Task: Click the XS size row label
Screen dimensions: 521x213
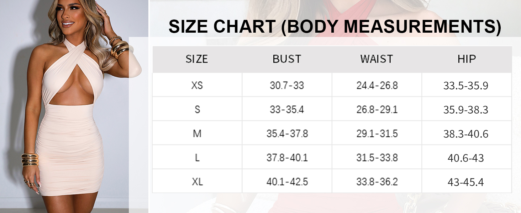Action: point(197,86)
